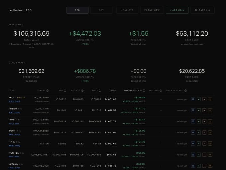
Task: Click the minus icon in the HYPE row
Action: click(204, 144)
